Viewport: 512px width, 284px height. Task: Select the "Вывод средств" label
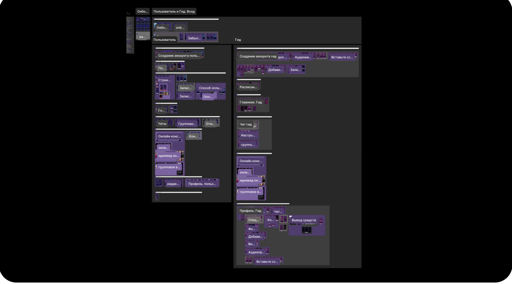tap(304, 220)
